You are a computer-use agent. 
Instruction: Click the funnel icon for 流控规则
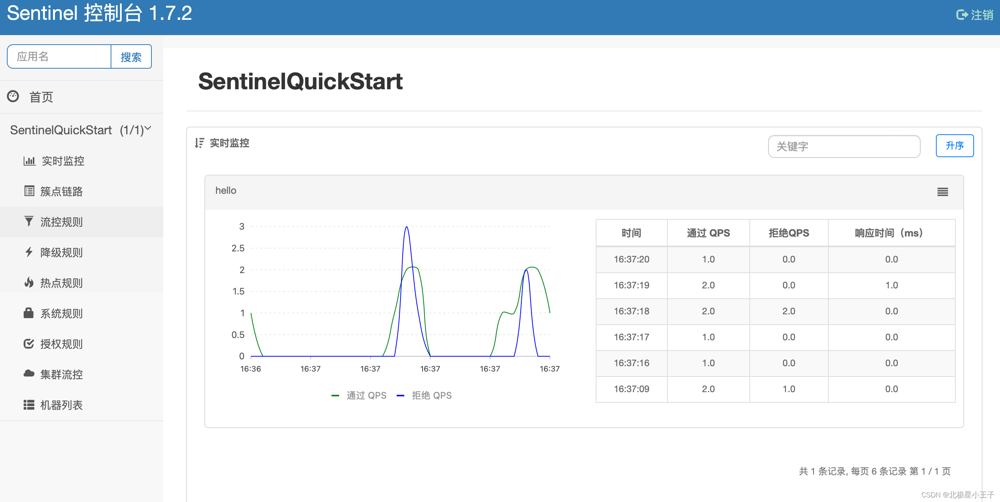coord(29,221)
